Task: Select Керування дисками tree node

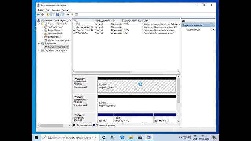Action: pos(58,47)
